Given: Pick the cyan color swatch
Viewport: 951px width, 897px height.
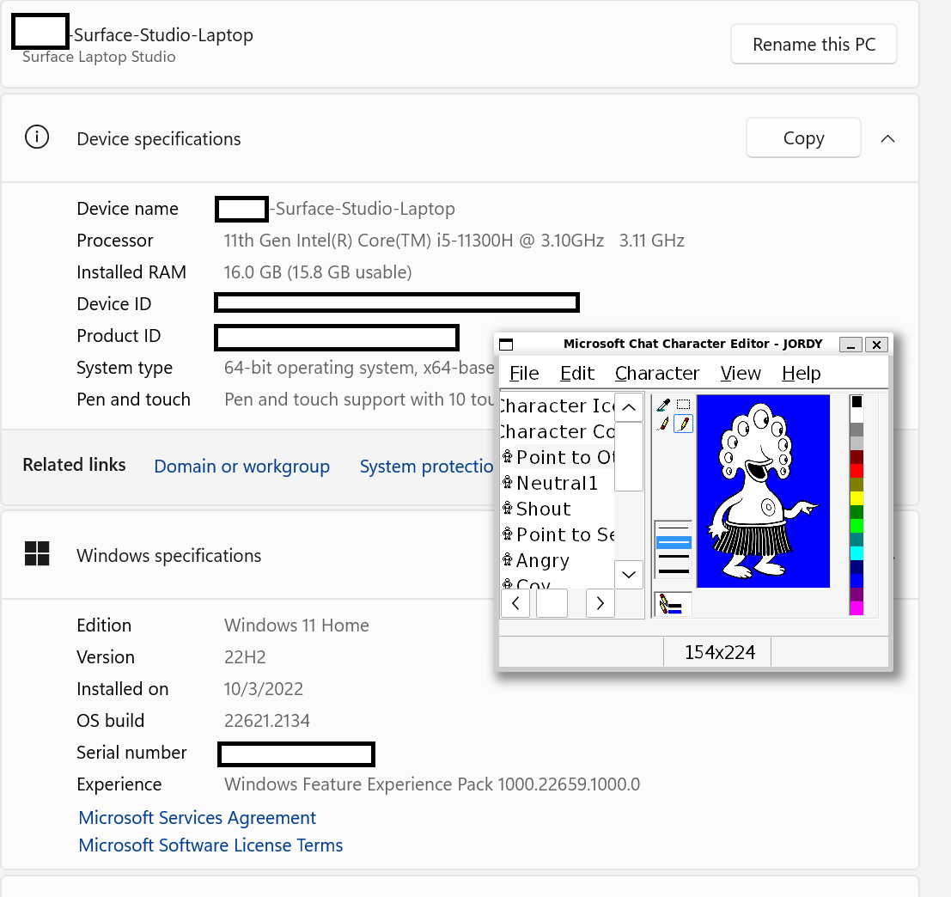Looking at the screenshot, I should pyautogui.click(x=857, y=553).
